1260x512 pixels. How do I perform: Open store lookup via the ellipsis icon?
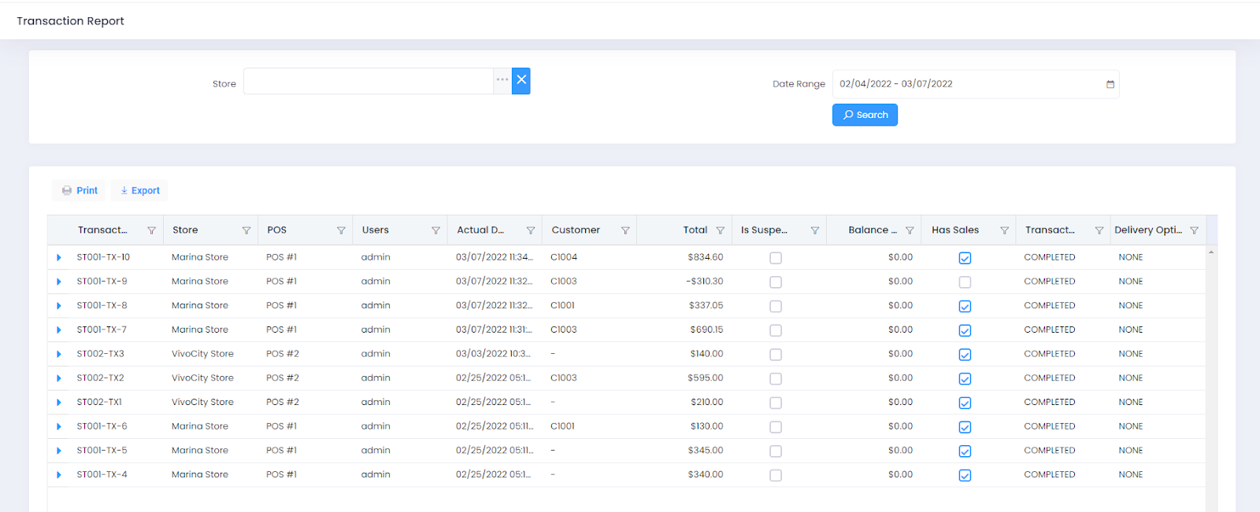502,80
